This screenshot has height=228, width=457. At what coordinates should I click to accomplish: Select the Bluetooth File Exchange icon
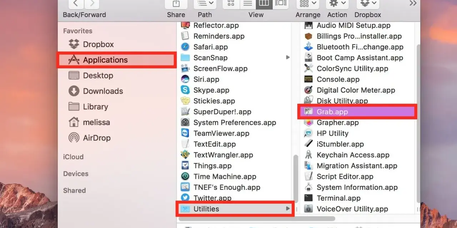(x=308, y=47)
